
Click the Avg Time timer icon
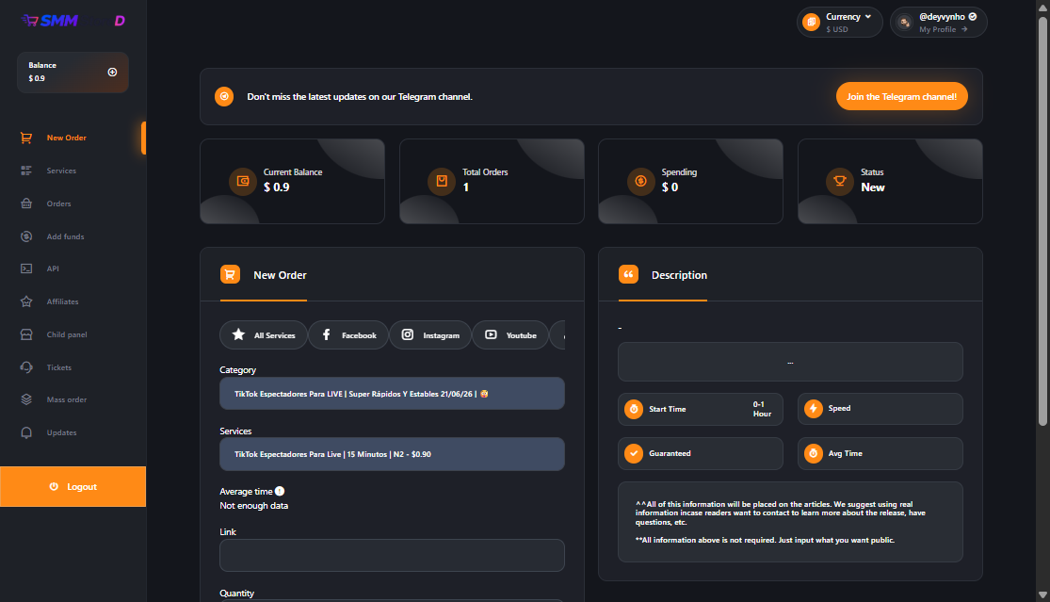pyautogui.click(x=813, y=453)
